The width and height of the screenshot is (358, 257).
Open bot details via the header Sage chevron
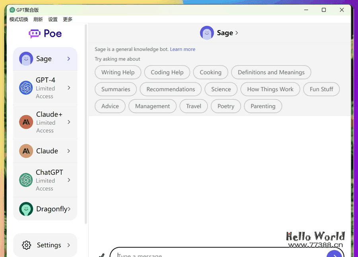coord(237,33)
